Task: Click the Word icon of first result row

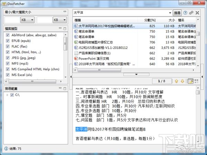Action: click(x=76, y=26)
